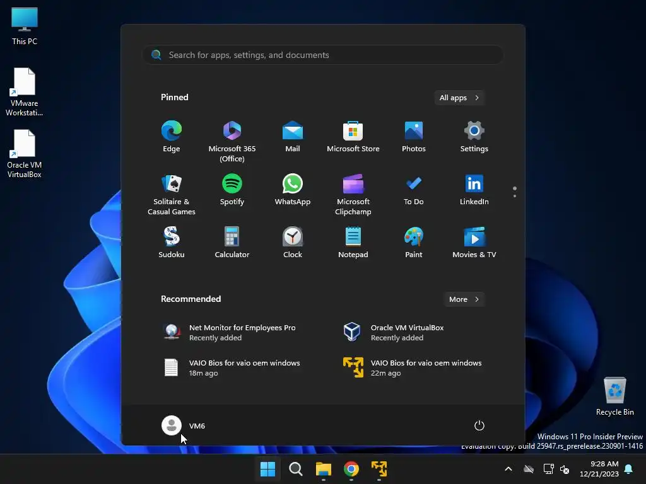
Task: Open Microsoft Clipchamp
Action: (353, 194)
